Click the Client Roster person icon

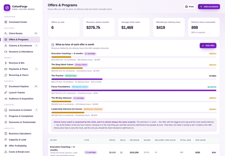[6, 33]
